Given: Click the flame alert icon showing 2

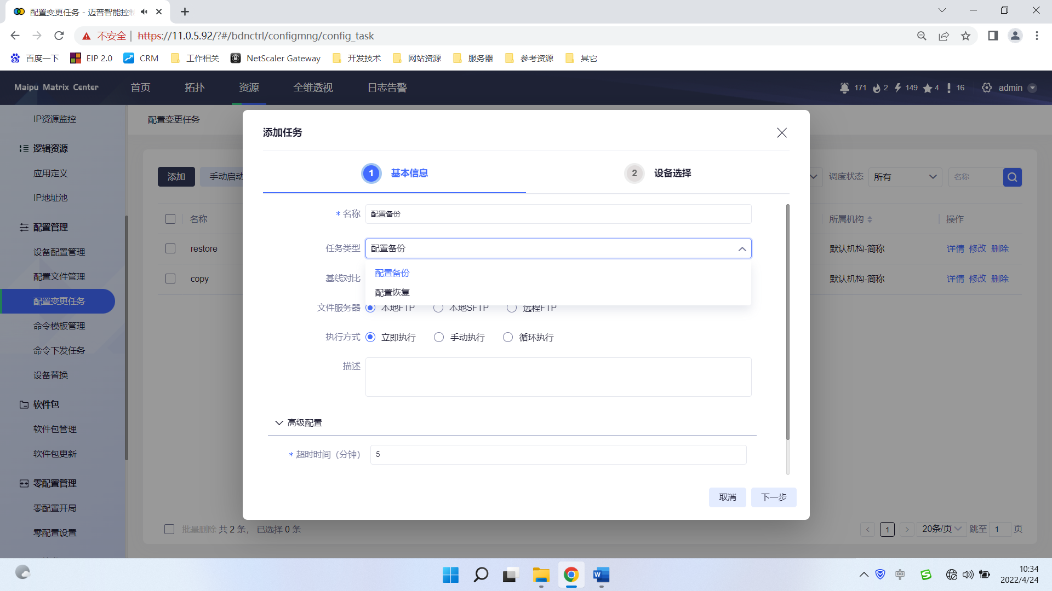Looking at the screenshot, I should tap(877, 88).
